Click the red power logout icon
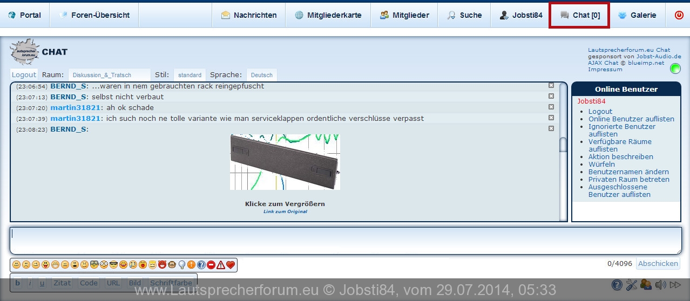Viewport: 690px width, 301px height. click(679, 15)
